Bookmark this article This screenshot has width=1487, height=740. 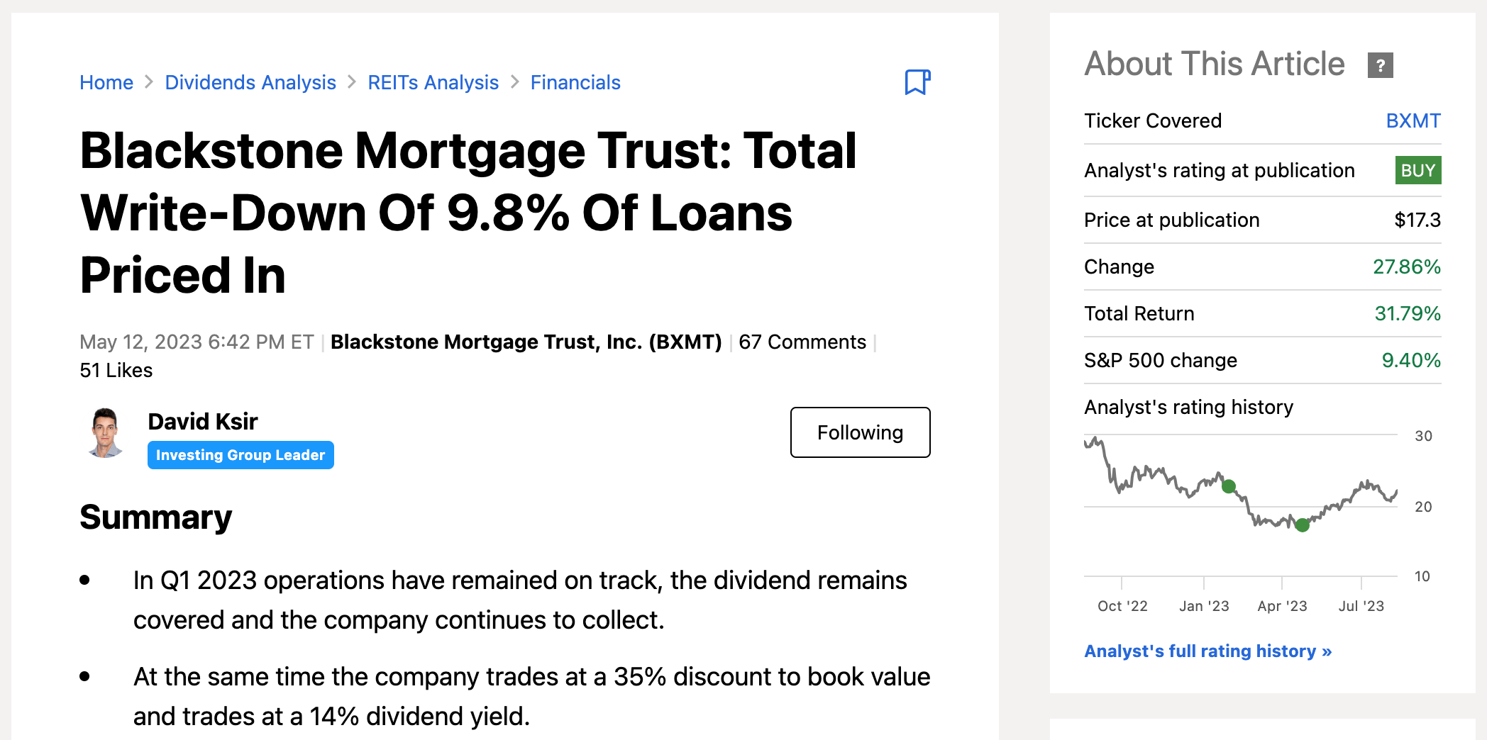(x=917, y=83)
